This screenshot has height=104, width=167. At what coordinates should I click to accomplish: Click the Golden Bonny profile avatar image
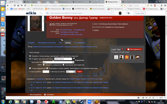tap(36, 23)
